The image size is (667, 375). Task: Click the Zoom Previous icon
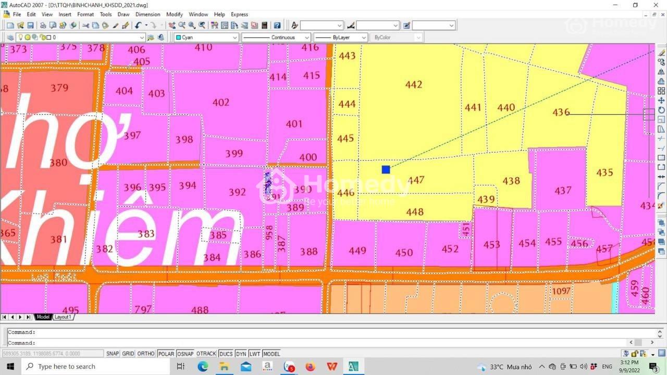(x=202, y=25)
